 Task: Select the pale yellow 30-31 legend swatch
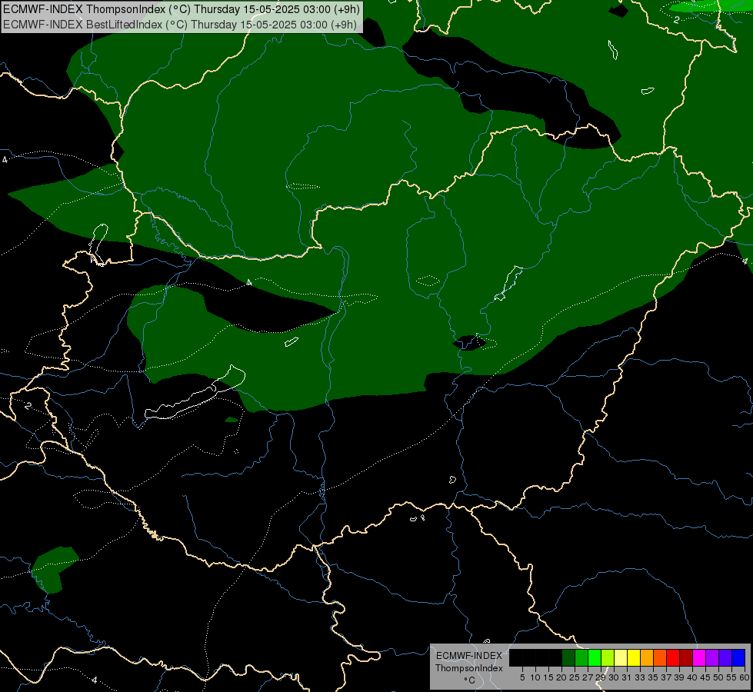621,657
